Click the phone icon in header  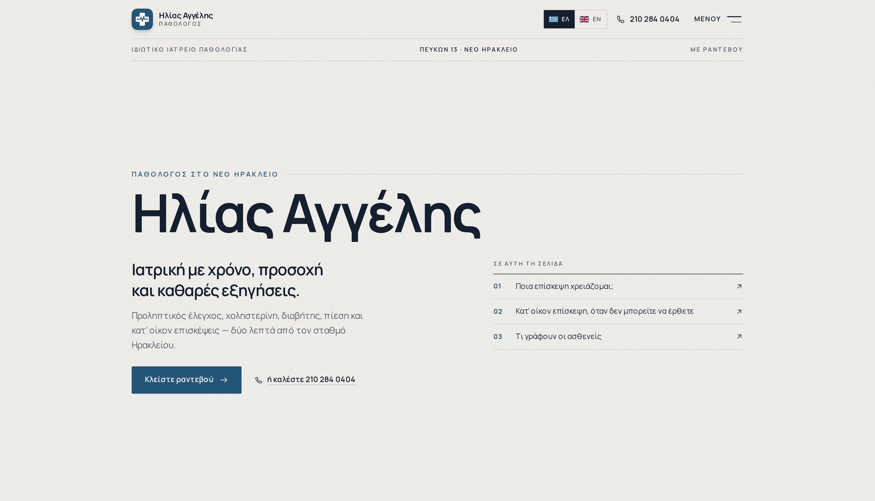[621, 19]
